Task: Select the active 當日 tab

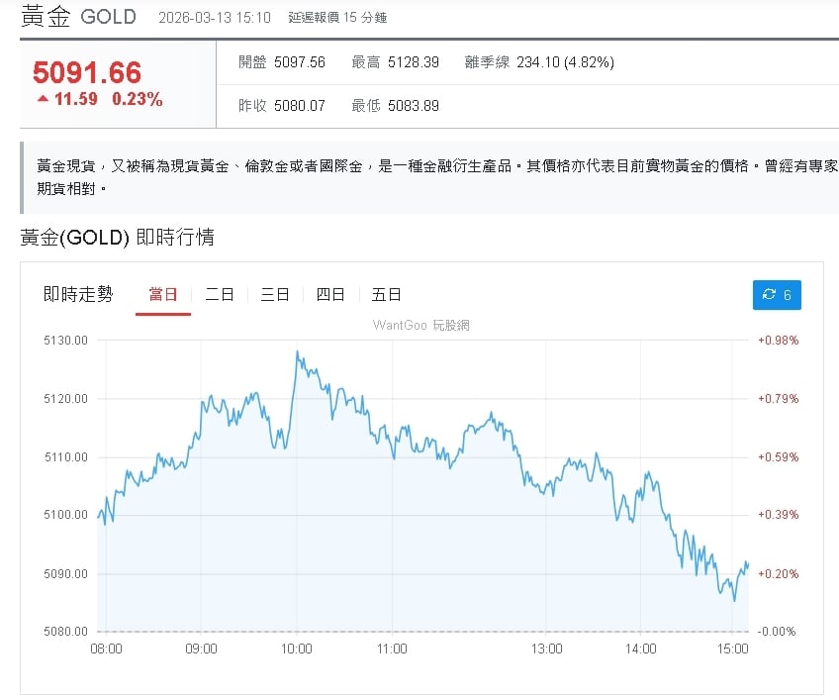Action: (162, 294)
